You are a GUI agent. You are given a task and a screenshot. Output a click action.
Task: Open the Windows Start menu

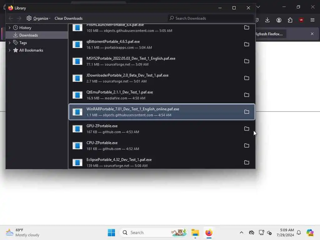coord(112,232)
